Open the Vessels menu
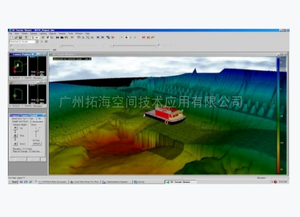Image resolution: width=300 pixels, height=217 pixels. tap(62, 34)
